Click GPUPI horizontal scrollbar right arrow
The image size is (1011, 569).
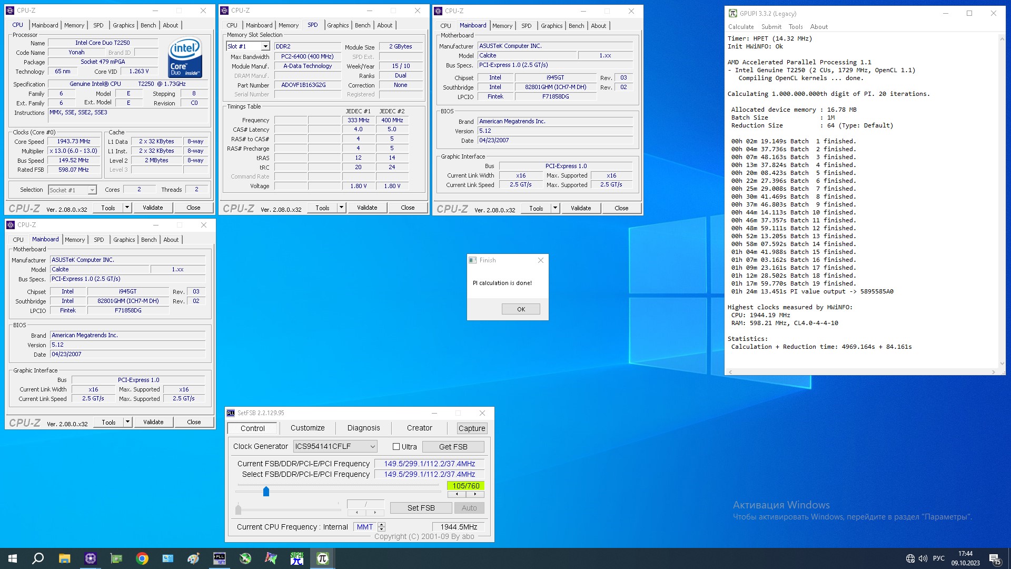click(x=993, y=372)
